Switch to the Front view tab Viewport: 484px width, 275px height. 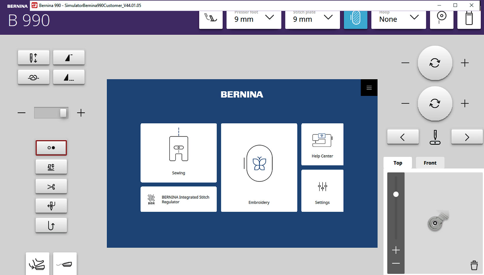[430, 163]
